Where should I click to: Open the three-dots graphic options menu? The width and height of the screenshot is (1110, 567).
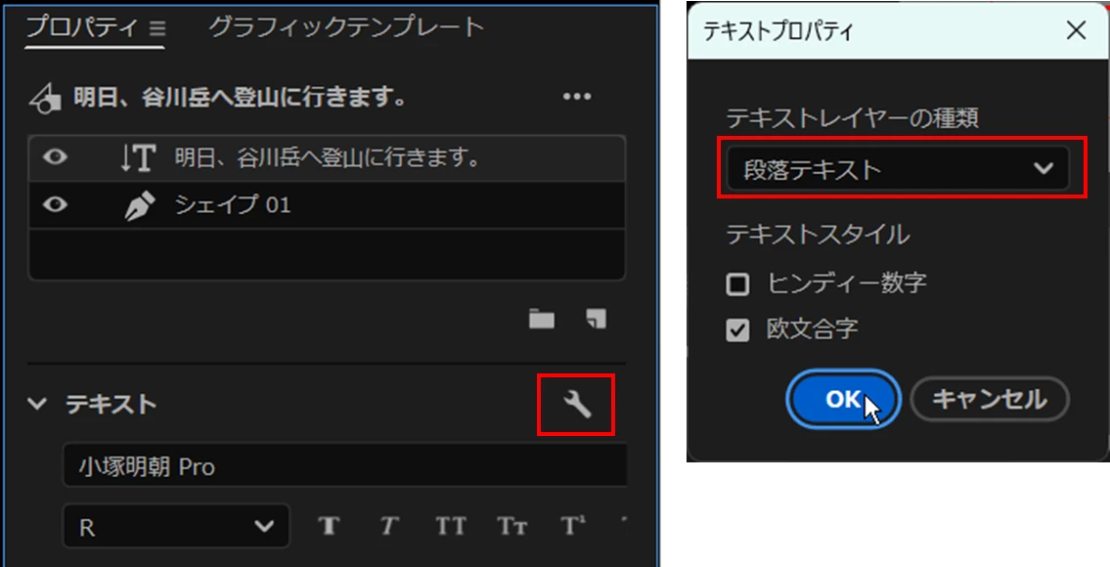(x=577, y=97)
